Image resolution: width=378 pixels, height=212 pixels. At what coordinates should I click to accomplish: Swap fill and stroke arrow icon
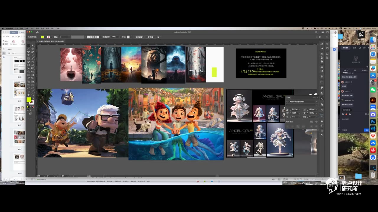pos(33,98)
